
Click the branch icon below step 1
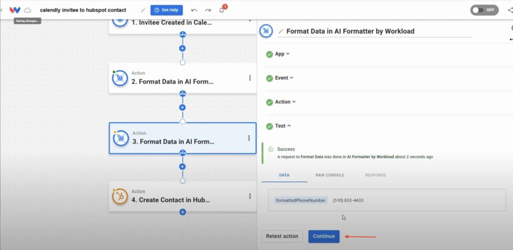tap(182, 35)
